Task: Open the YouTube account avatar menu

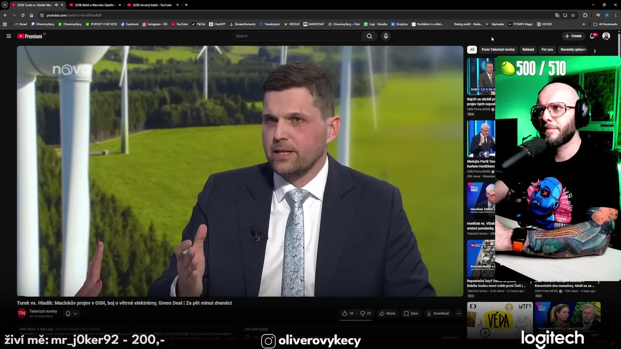Action: 606,36
